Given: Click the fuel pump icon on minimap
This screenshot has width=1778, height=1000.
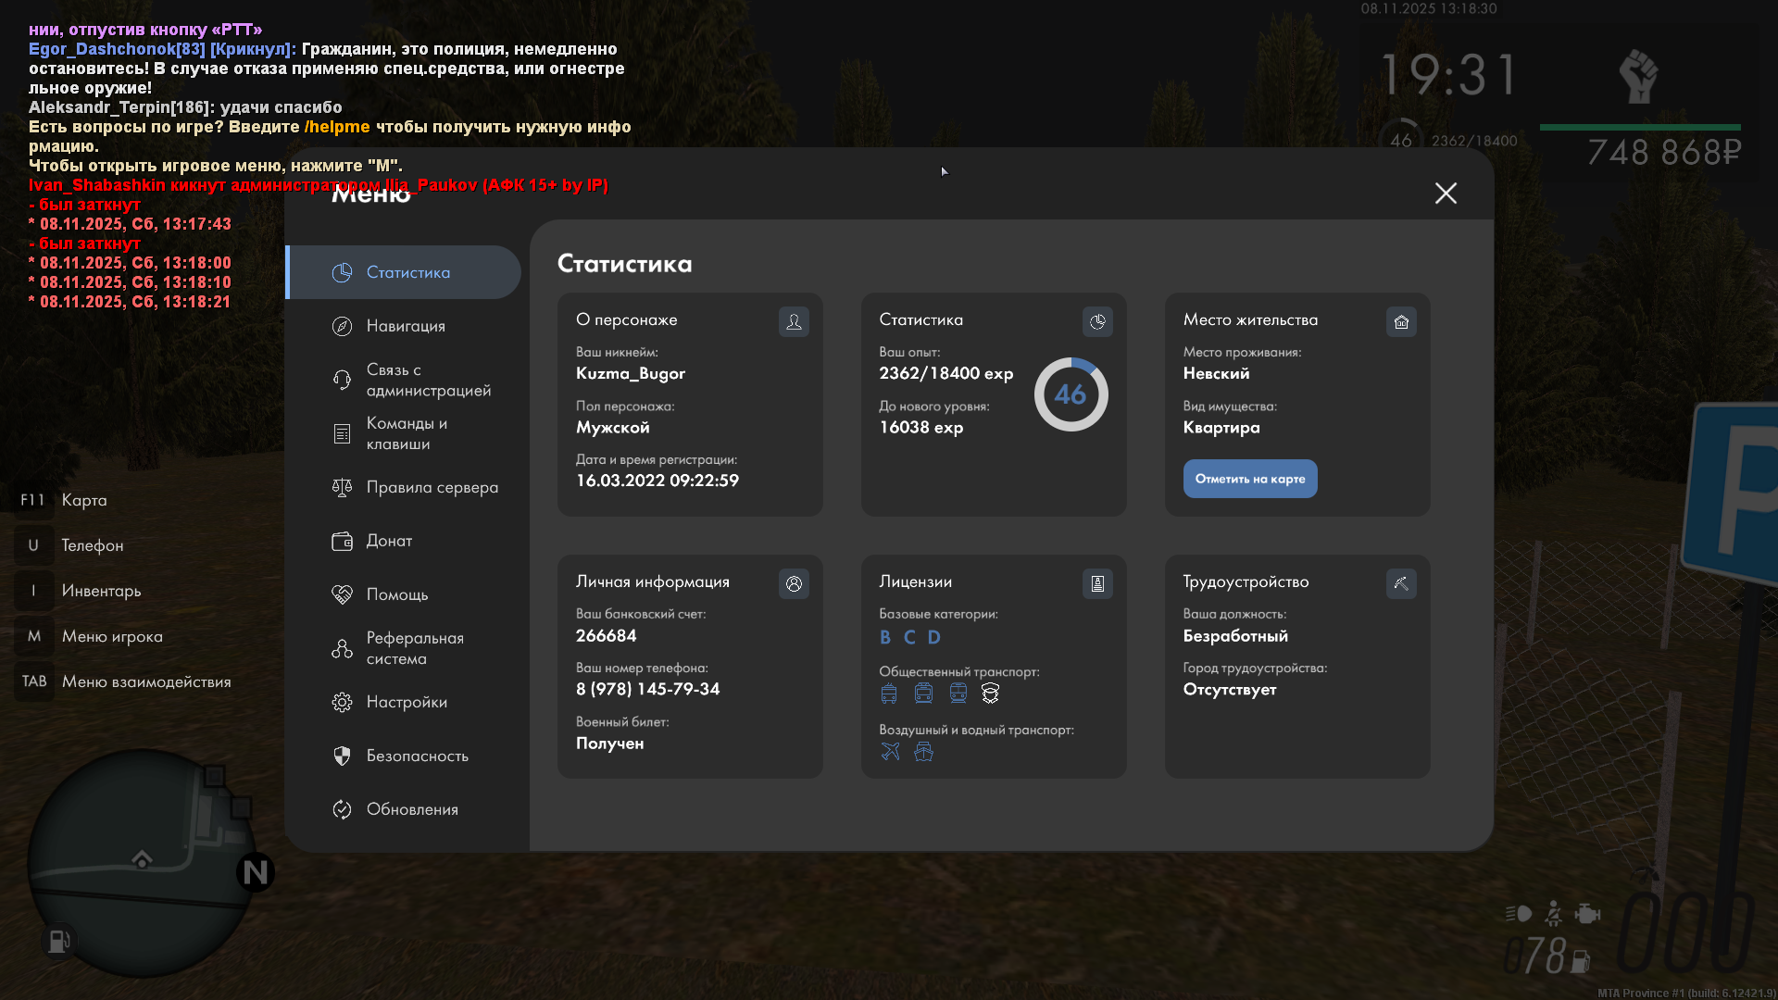Looking at the screenshot, I should (x=58, y=941).
